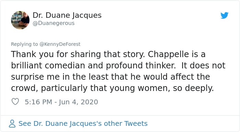Click 'It does not' in the tweet body
This screenshot has height=132, width=240.
click(x=203, y=65)
